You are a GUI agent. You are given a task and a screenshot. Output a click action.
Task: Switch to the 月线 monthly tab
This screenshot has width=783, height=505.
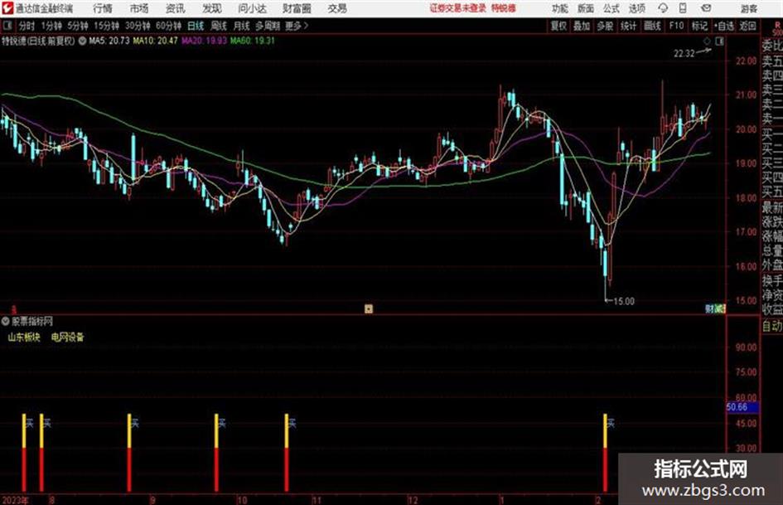[242, 26]
